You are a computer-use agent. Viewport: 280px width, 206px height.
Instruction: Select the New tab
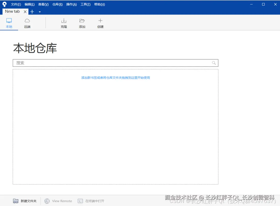pos(12,11)
